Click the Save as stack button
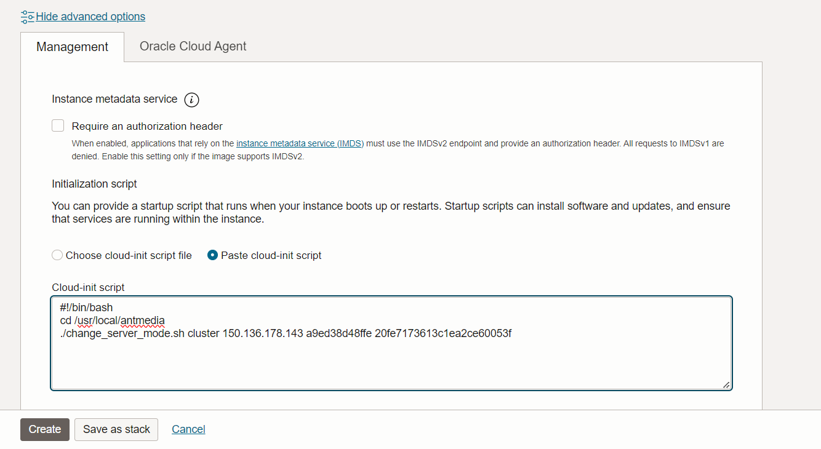The height and width of the screenshot is (449, 821). coord(116,429)
